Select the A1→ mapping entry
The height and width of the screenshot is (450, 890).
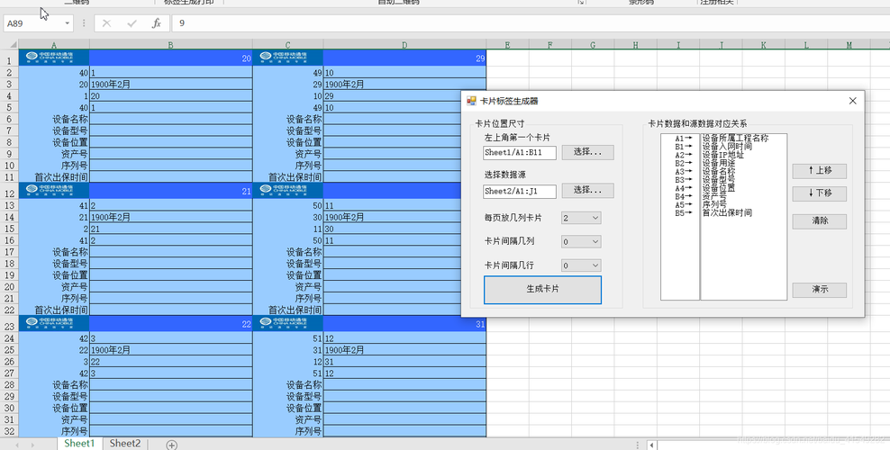tap(684, 139)
